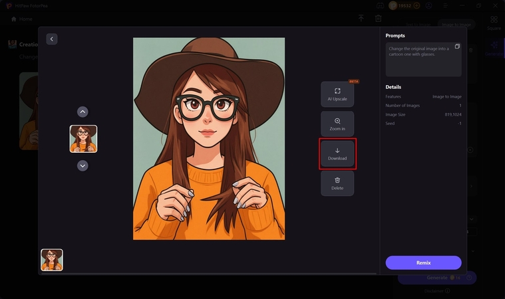Show previous image with up arrow button
This screenshot has height=299, width=505.
[83, 112]
